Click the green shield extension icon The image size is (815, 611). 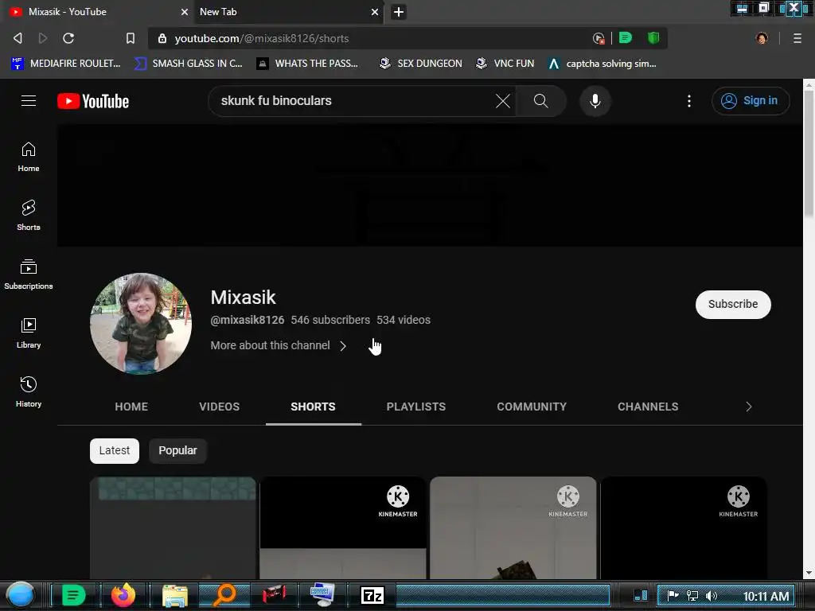653,38
